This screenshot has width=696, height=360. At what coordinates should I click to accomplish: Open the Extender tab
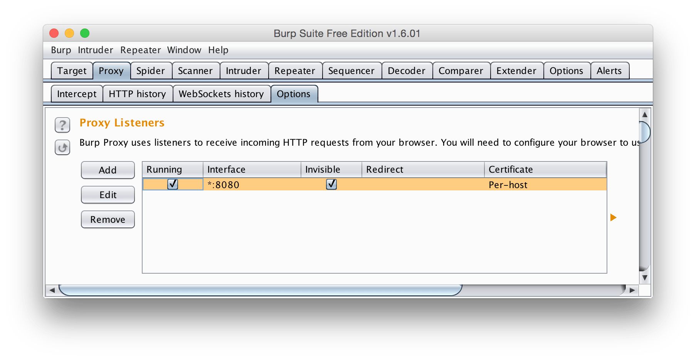[x=516, y=71]
